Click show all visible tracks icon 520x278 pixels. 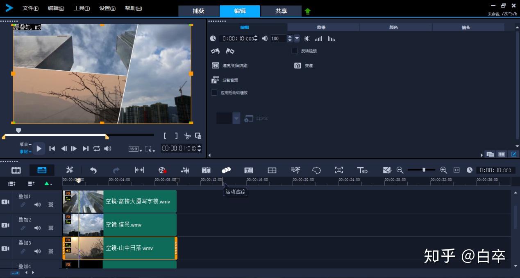pyautogui.click(x=11, y=184)
